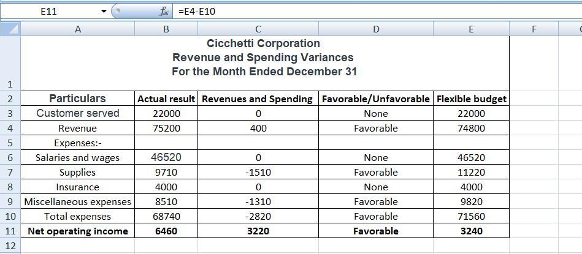582x254 pixels.
Task: Select column F header
Action: coord(534,29)
